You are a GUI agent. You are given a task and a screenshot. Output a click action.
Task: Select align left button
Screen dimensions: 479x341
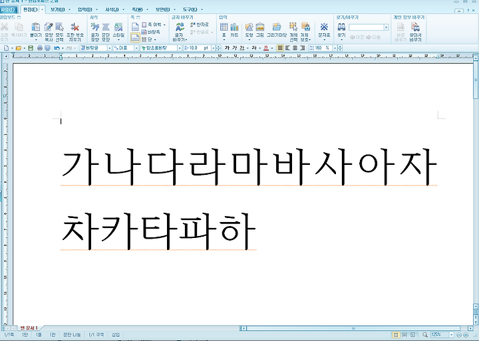pyautogui.click(x=287, y=48)
